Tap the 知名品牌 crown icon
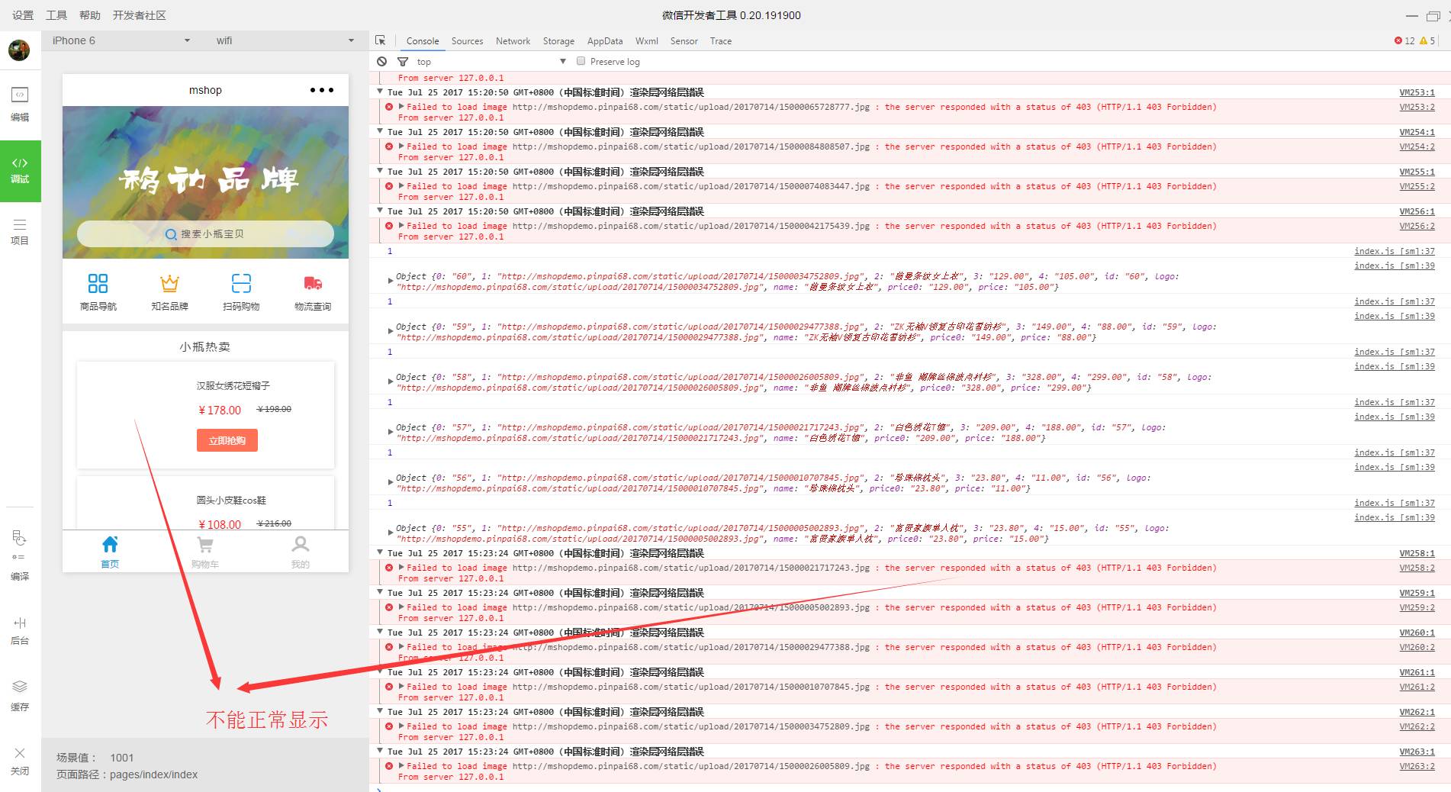Screen dimensions: 1451x792 [169, 284]
